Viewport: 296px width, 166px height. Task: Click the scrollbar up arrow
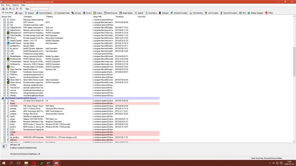294,16
